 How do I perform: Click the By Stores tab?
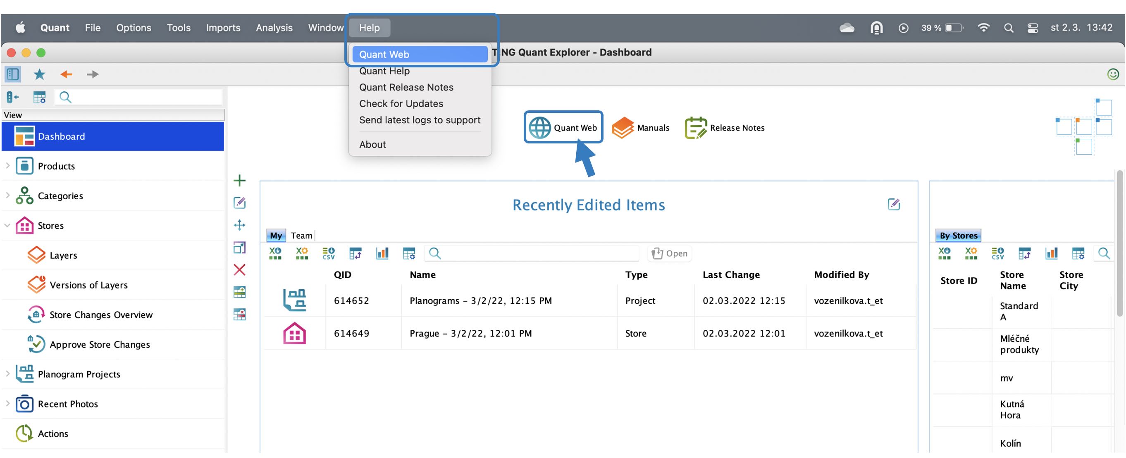[x=958, y=236]
